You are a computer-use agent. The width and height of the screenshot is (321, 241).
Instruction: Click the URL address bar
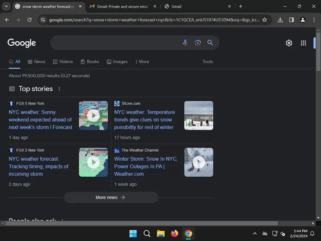154,20
